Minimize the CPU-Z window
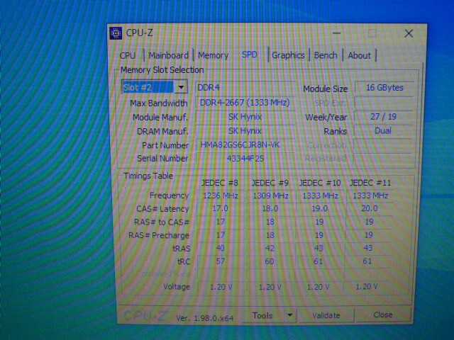This screenshot has height=340, width=454. tap(336, 33)
